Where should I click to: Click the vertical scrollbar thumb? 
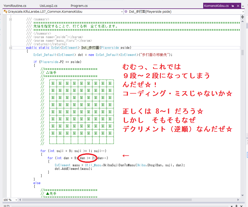242,52
